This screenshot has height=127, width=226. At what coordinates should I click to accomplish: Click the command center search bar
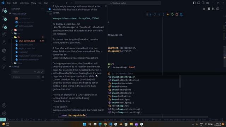click(118, 3)
